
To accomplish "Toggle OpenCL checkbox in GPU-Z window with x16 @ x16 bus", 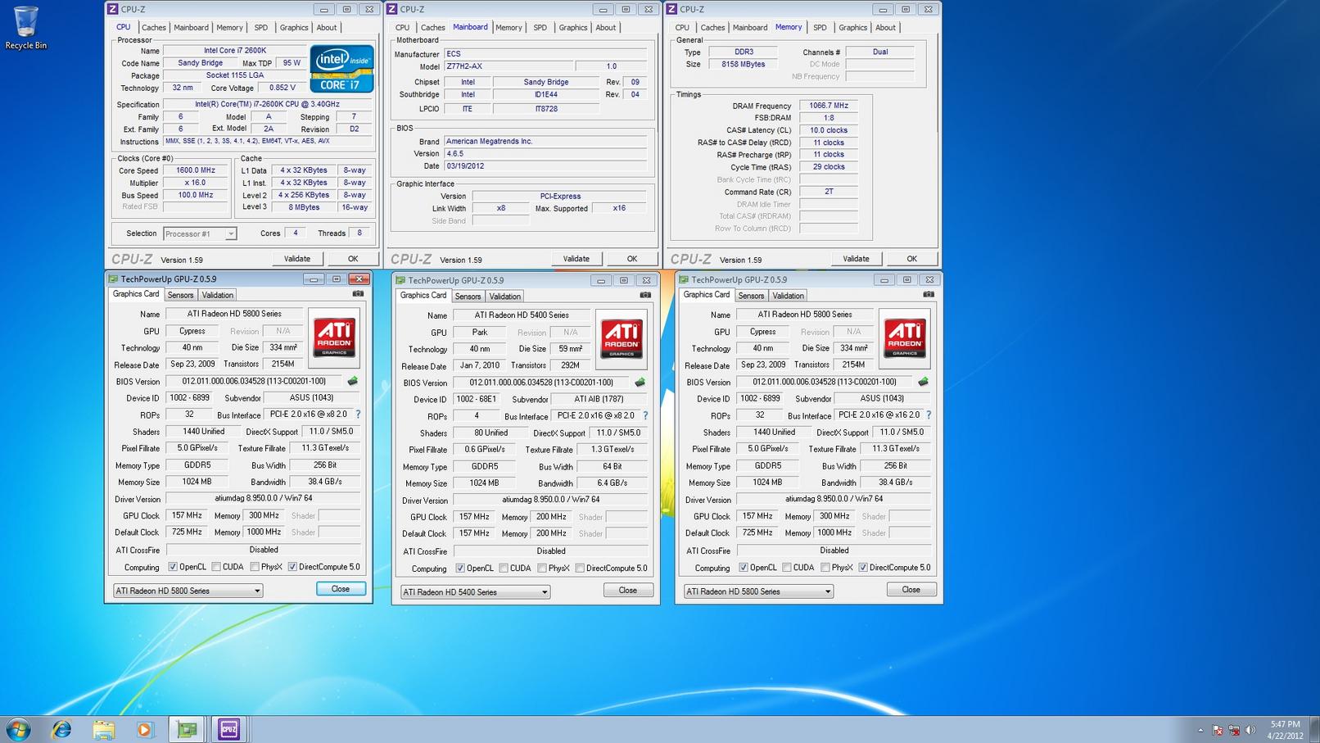I will (x=744, y=568).
